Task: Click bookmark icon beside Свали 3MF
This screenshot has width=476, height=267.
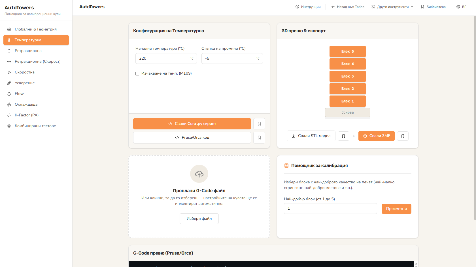Action: pos(403,136)
